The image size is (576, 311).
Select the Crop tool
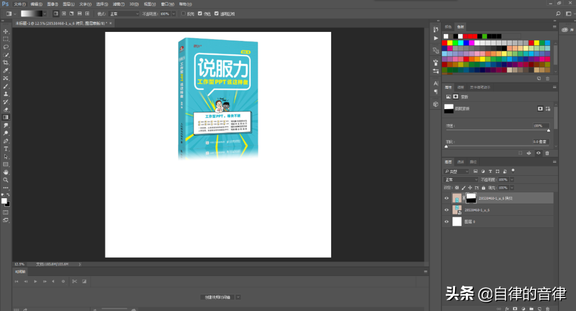(x=5, y=63)
